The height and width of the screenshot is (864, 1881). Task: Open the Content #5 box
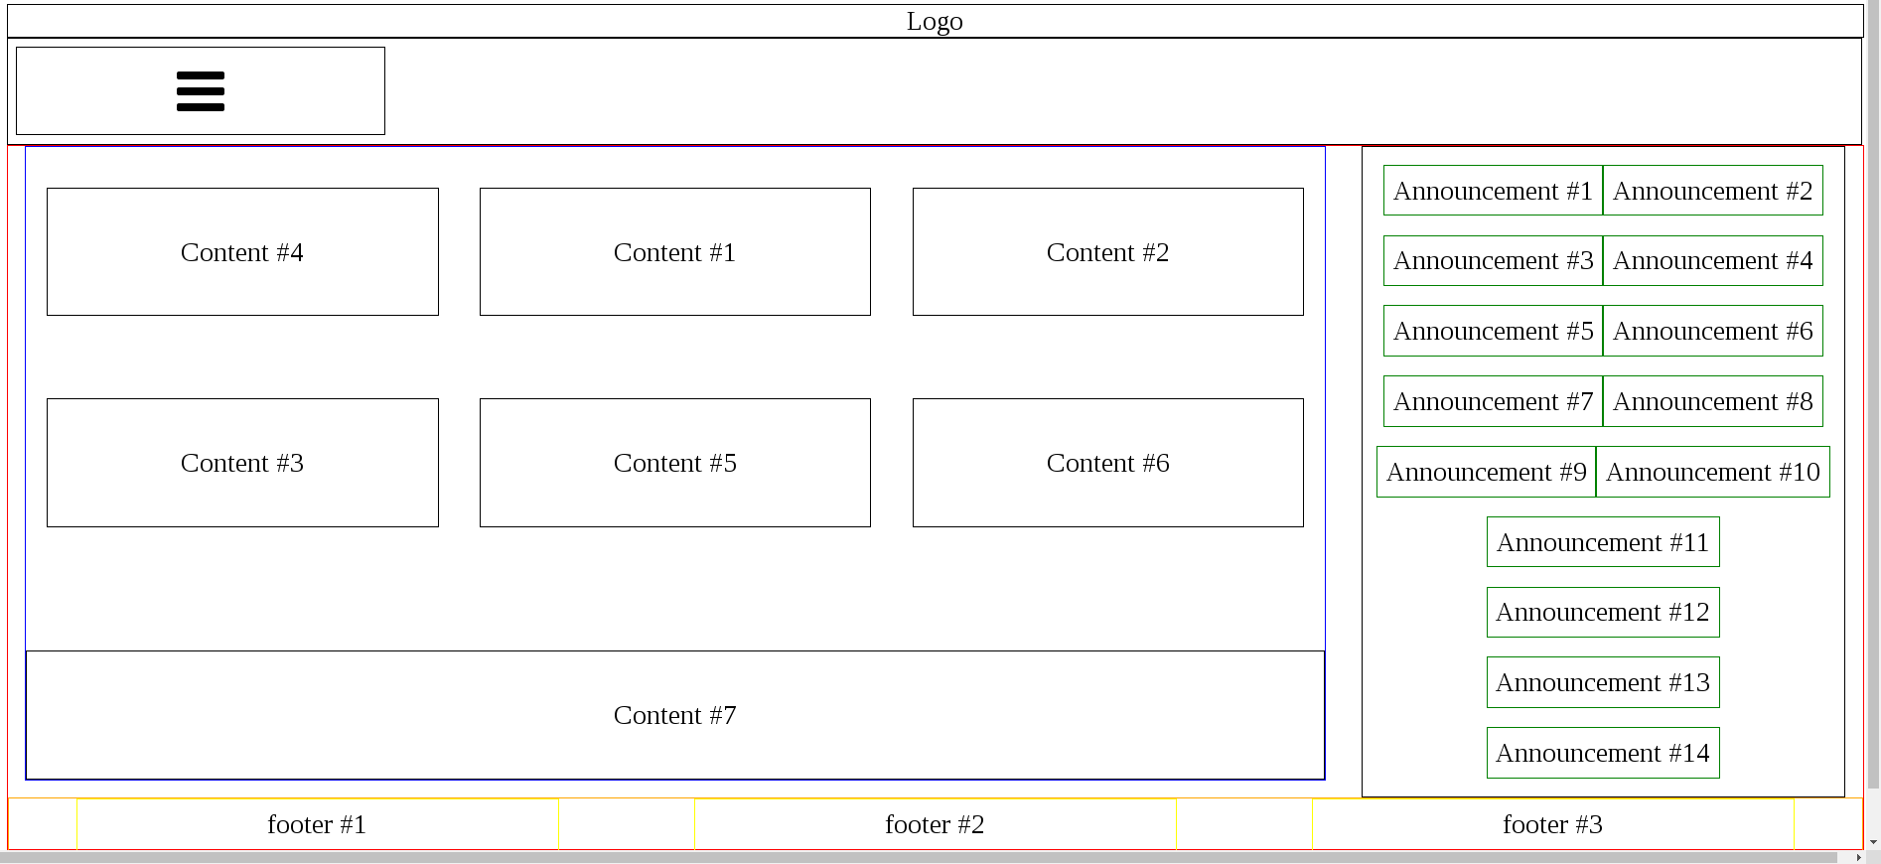(x=674, y=463)
